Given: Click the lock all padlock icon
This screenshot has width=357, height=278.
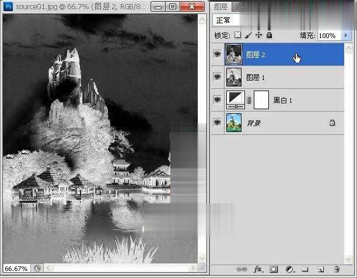Looking at the screenshot, I should click(269, 35).
